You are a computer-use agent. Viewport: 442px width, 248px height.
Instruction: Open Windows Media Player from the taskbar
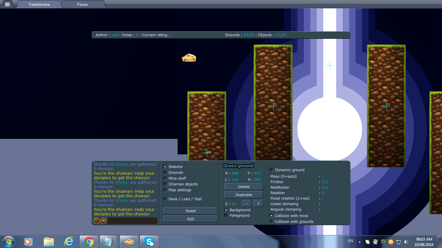tap(28, 242)
